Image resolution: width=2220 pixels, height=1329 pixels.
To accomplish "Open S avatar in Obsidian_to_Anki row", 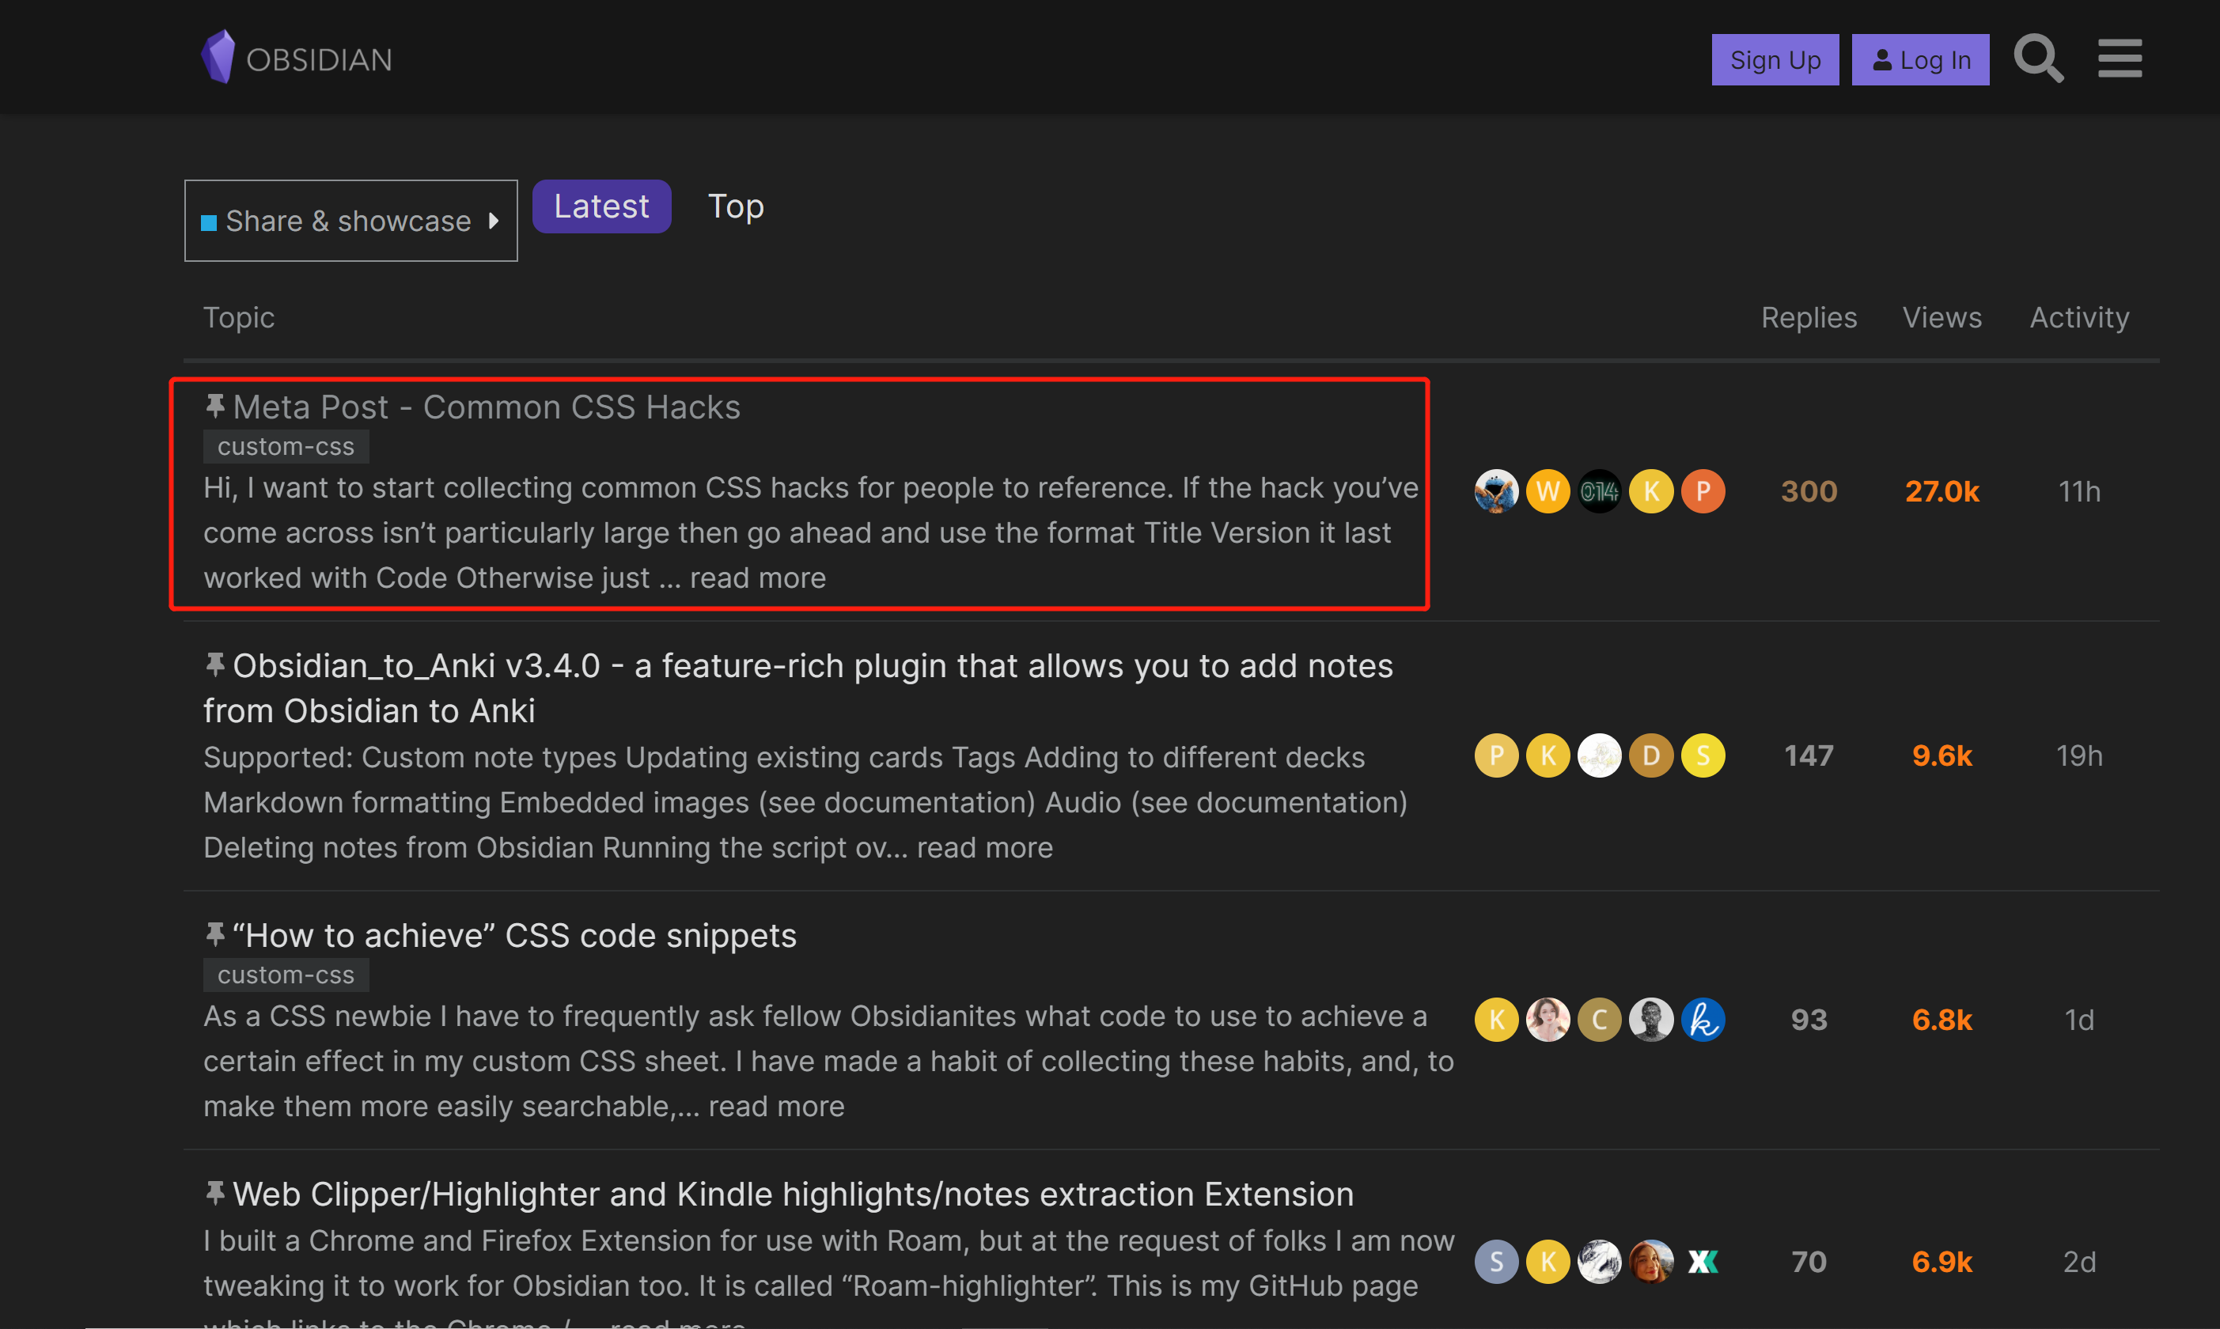I will 1703,755.
